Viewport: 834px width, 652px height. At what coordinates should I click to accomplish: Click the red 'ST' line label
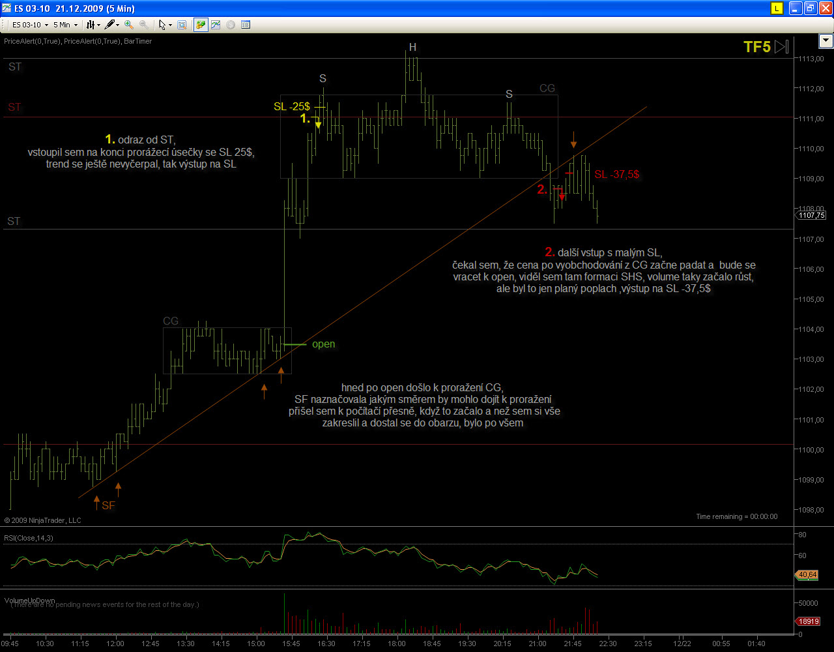coord(14,107)
